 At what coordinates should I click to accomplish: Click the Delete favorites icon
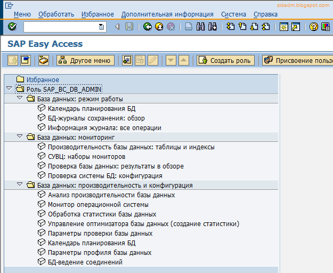click(x=140, y=60)
